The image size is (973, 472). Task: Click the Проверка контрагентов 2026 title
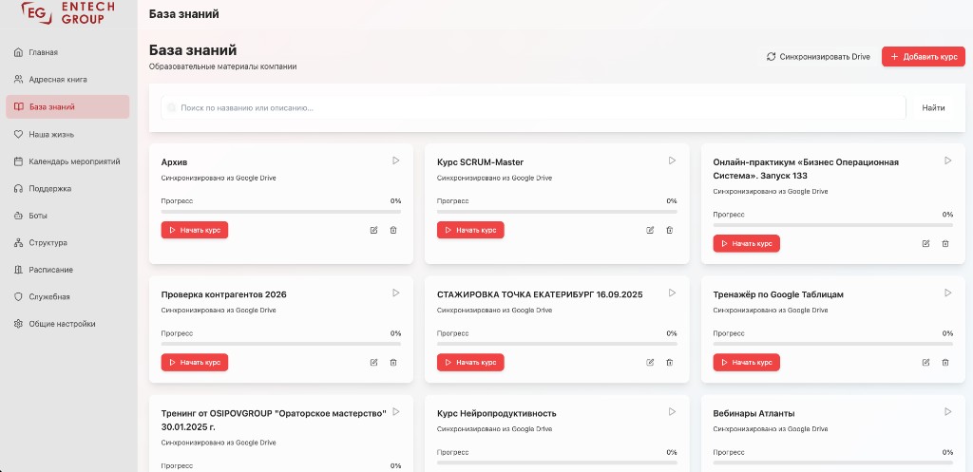pyautogui.click(x=224, y=294)
